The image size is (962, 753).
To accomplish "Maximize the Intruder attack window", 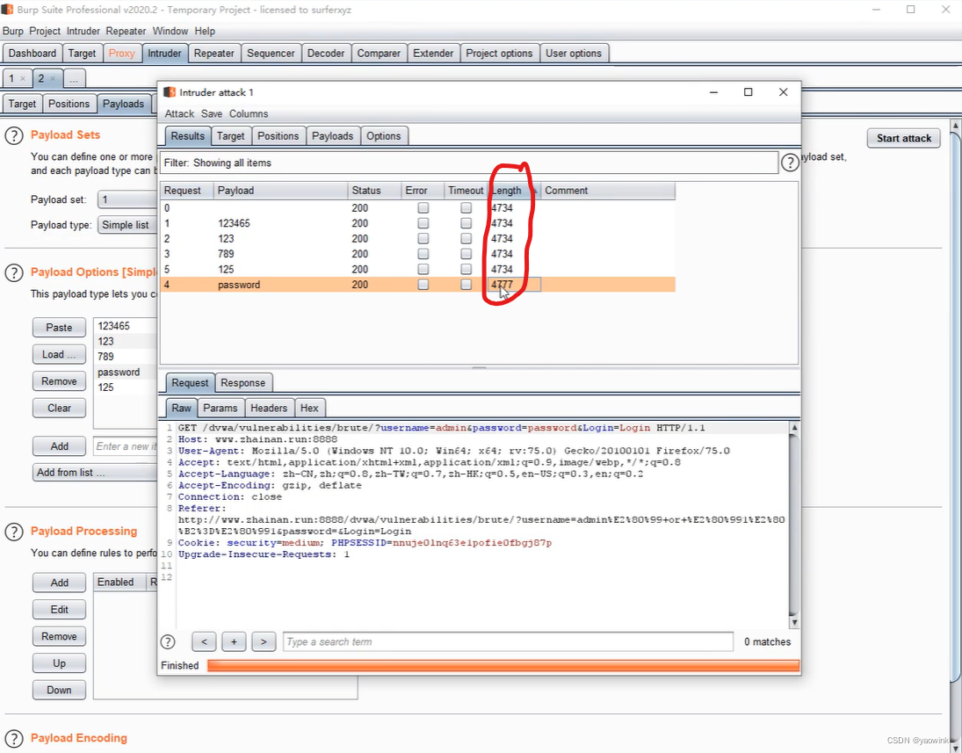I will tap(748, 92).
